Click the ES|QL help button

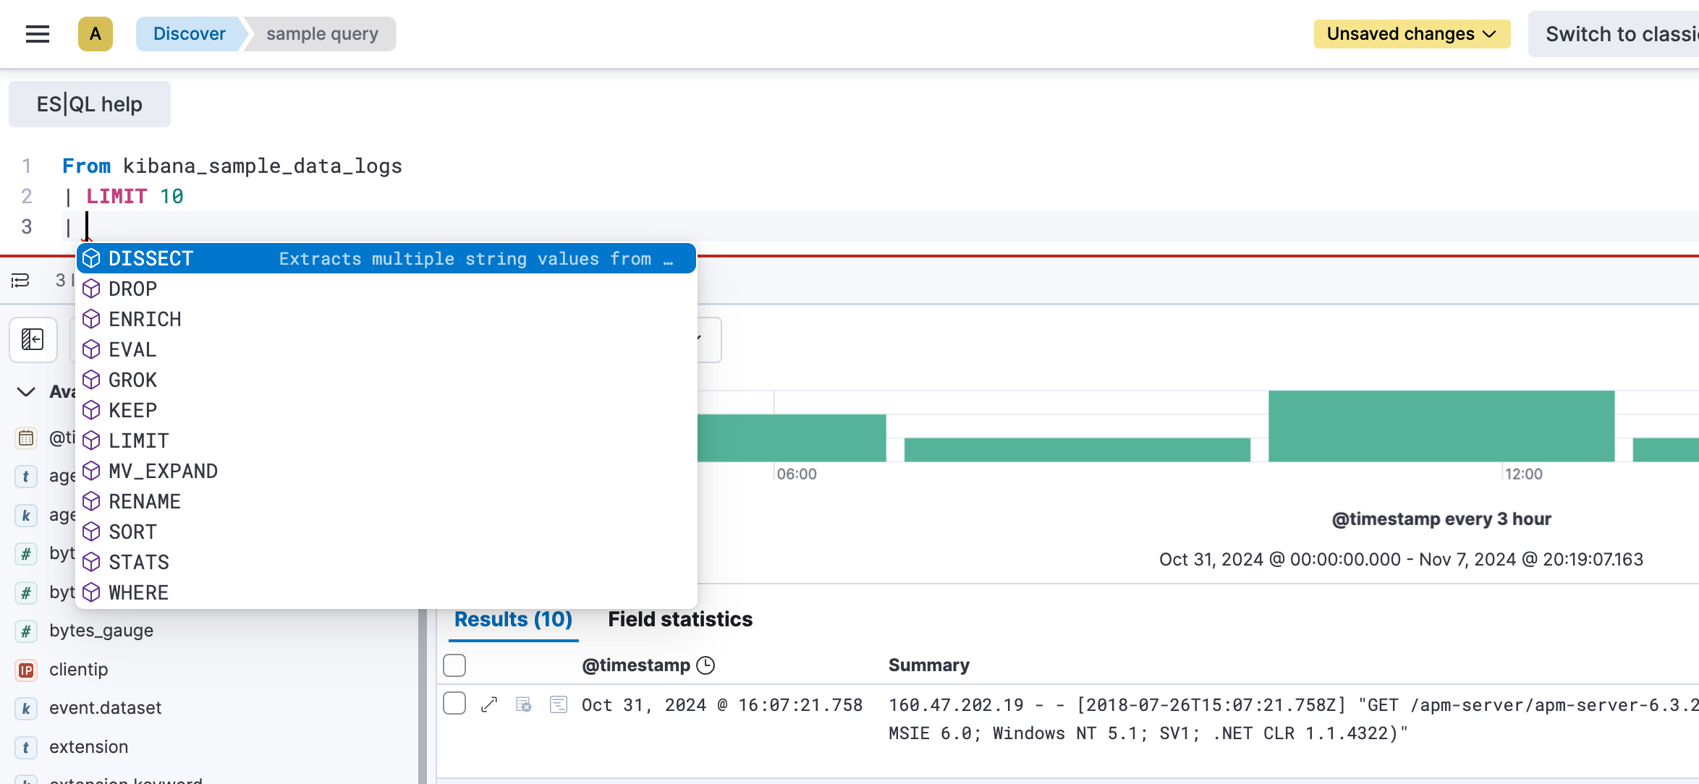tap(89, 104)
